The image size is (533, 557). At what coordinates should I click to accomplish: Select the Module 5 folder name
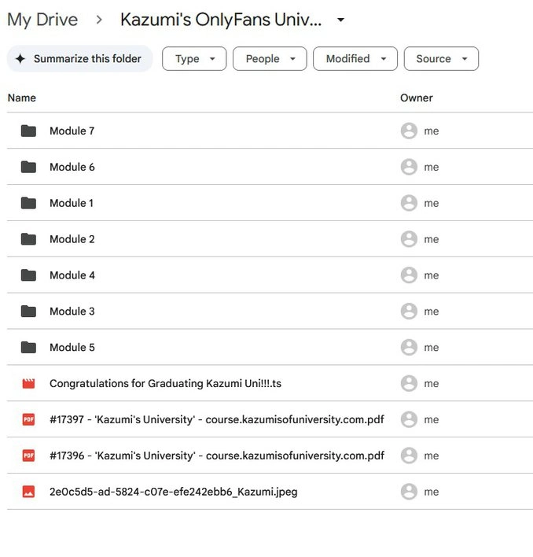(x=72, y=348)
